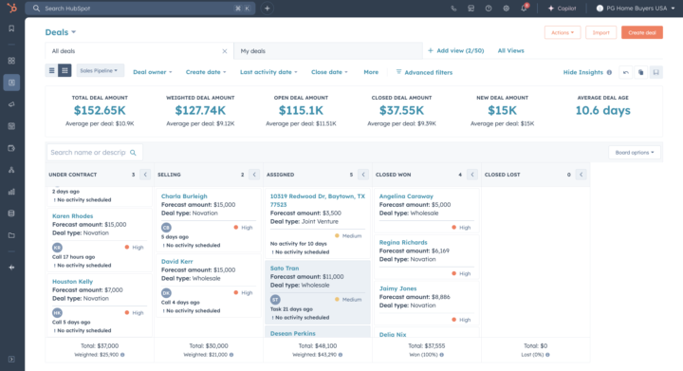Click the undo view changes icon
Screen dimensions: 683x371
(x=626, y=72)
